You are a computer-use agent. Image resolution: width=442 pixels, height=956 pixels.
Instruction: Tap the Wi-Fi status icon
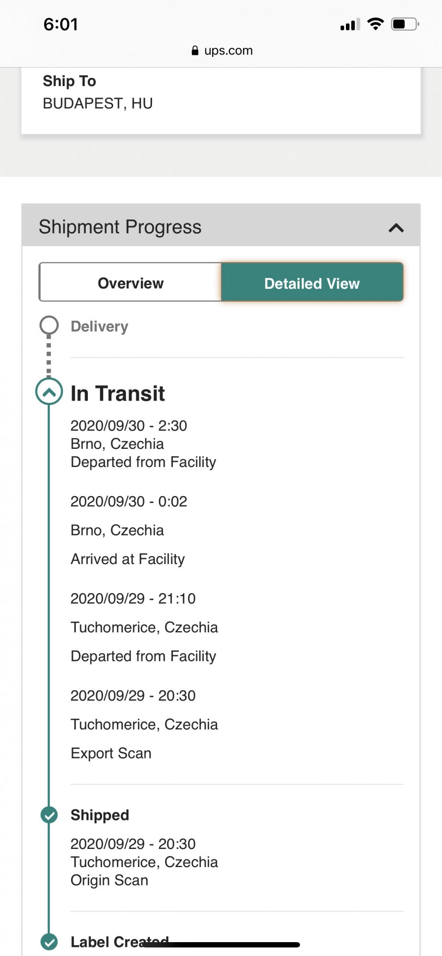coord(376,24)
